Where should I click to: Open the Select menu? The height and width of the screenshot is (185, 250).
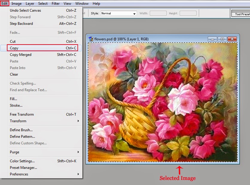pos(43,4)
